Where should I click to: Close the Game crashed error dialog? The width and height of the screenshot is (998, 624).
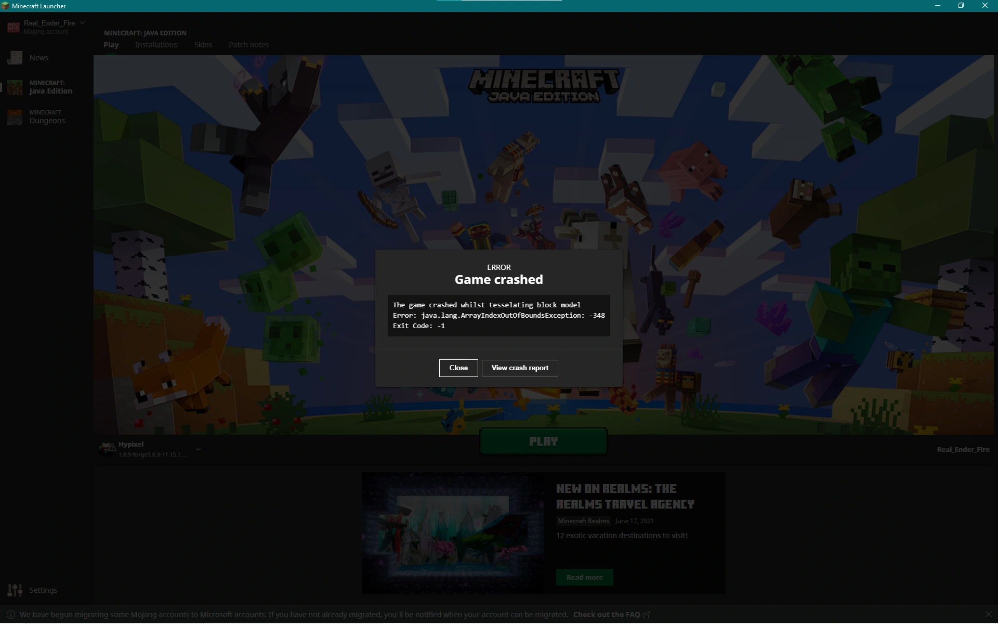[x=458, y=368]
